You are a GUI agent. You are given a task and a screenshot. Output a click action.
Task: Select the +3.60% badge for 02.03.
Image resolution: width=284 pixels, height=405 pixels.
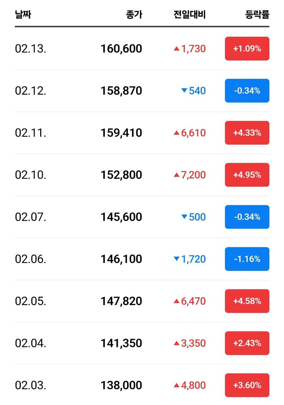click(247, 385)
